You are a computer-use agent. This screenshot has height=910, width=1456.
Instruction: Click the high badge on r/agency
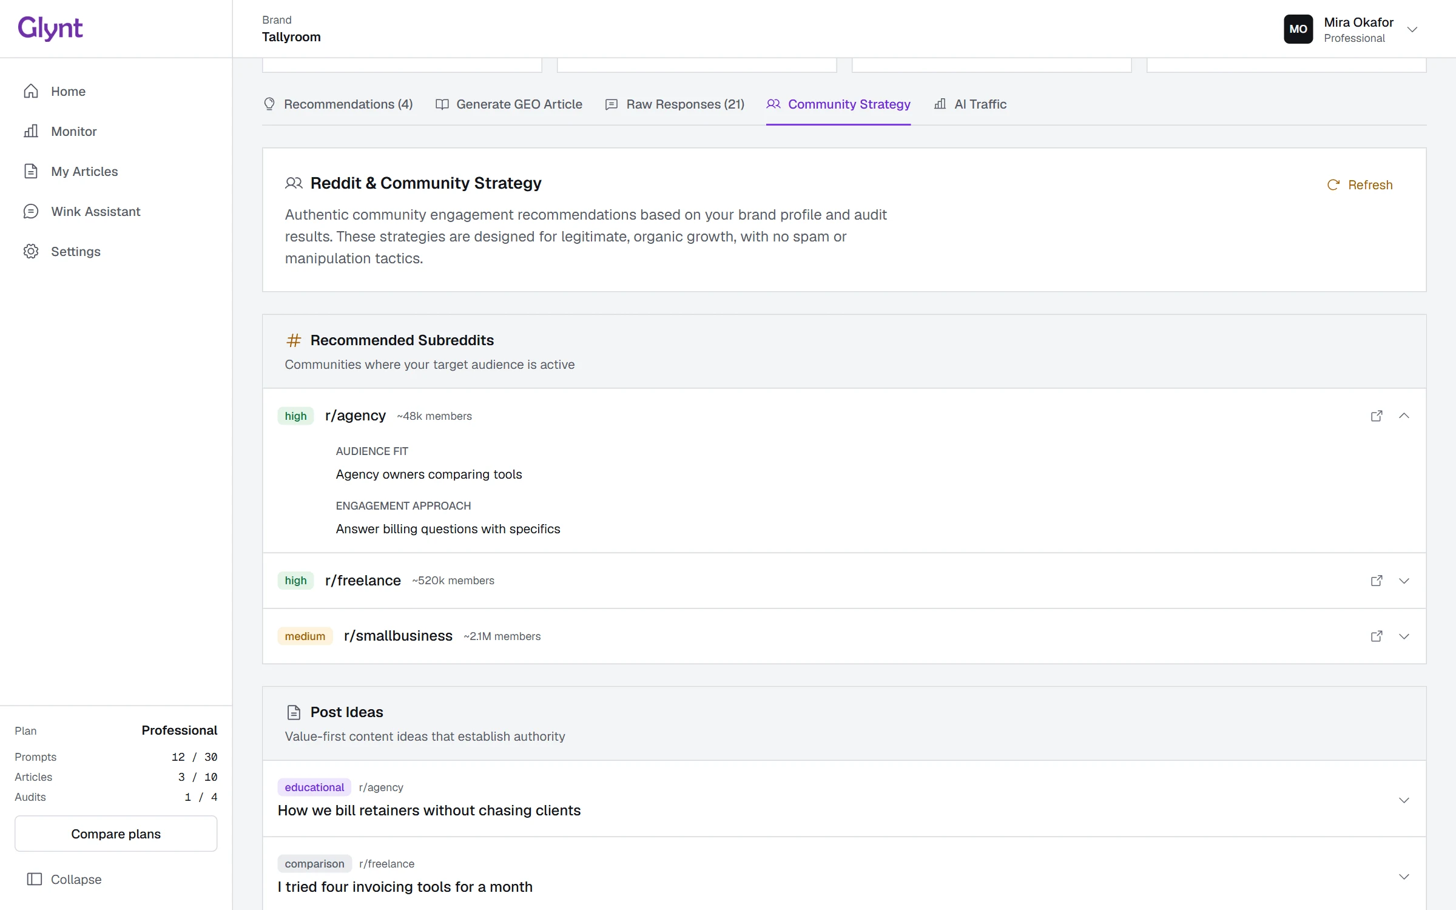295,416
